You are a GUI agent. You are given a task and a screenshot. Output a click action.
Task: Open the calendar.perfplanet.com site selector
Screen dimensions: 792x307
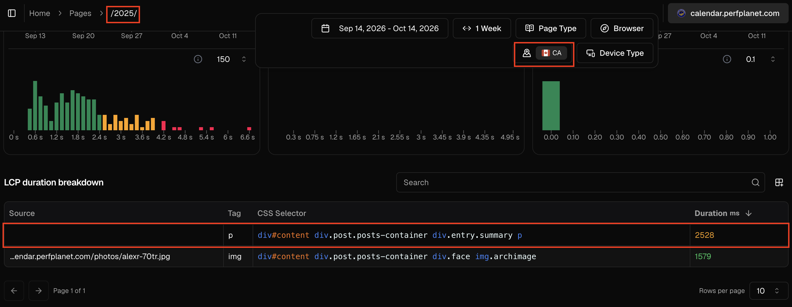tap(728, 13)
